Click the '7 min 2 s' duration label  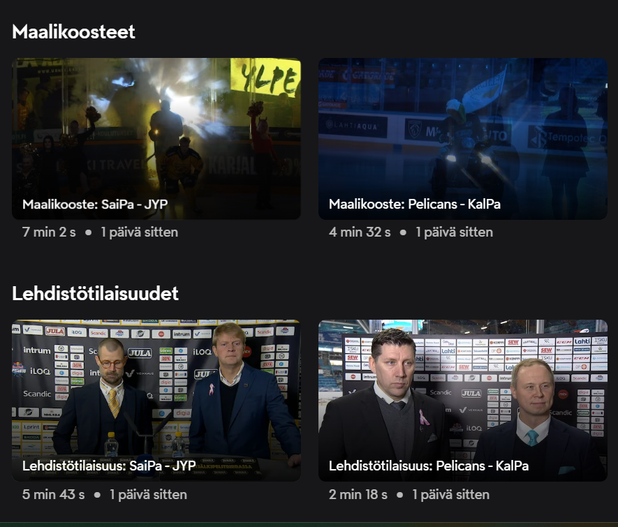point(49,232)
